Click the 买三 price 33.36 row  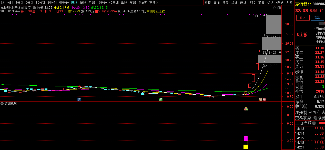coord(310,57)
